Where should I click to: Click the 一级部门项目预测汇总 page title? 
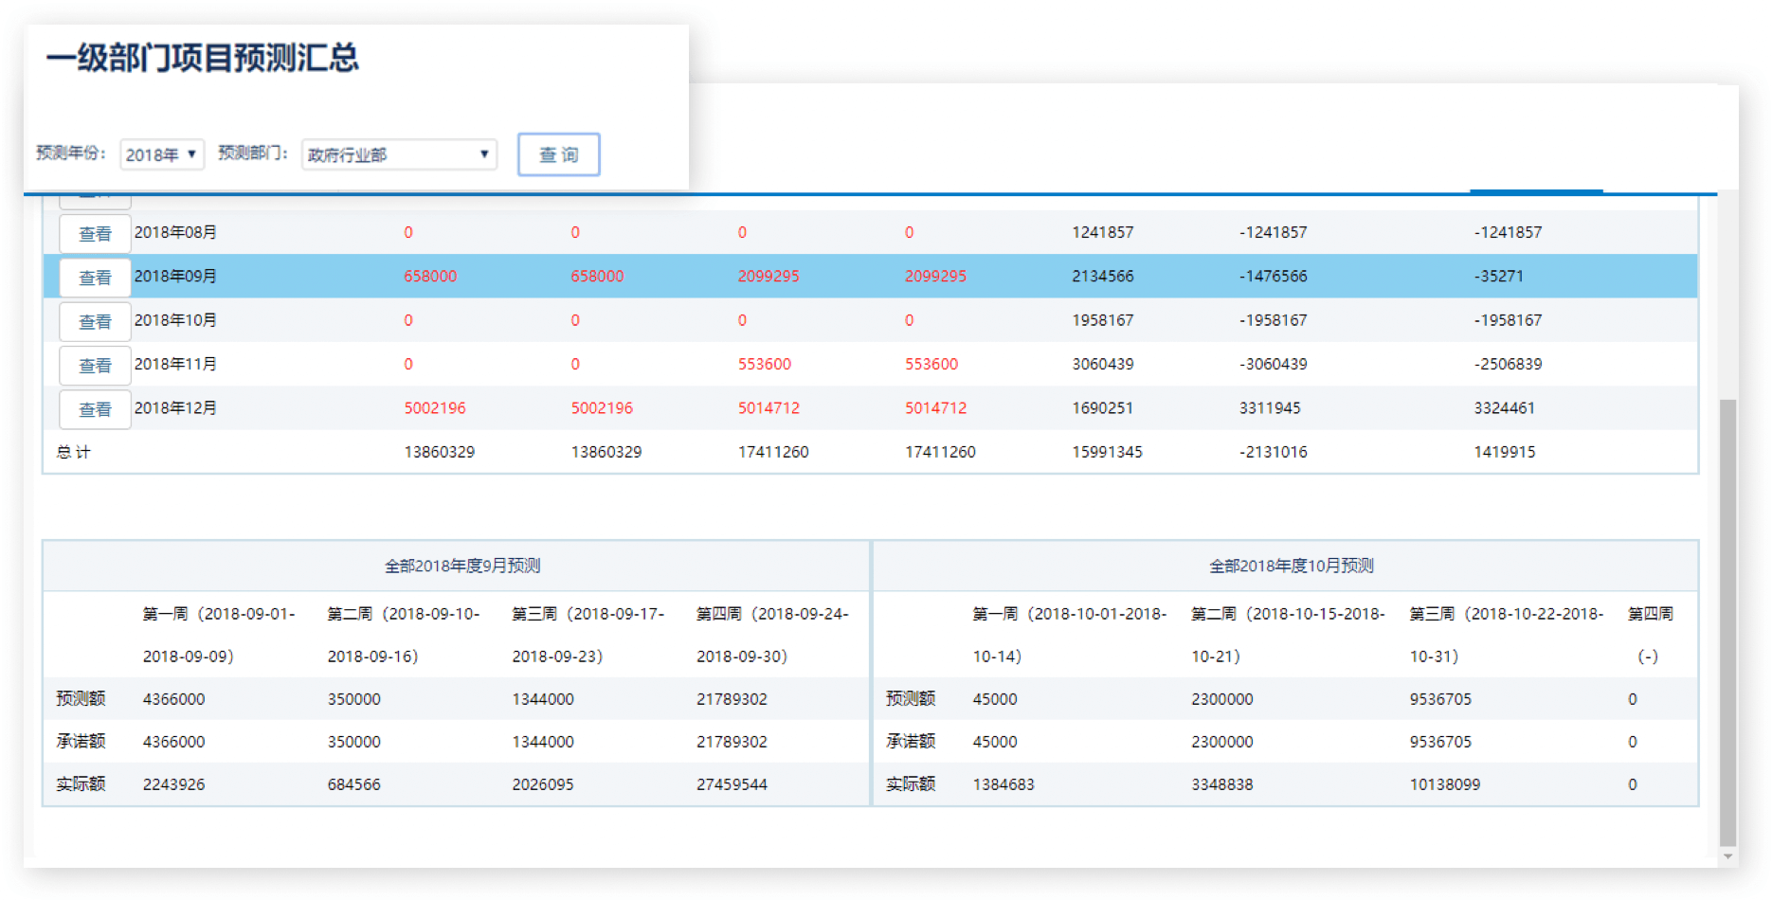click(203, 58)
